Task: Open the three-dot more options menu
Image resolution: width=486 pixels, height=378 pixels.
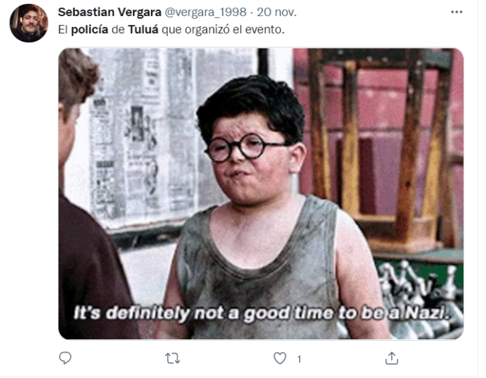Action: pos(457,12)
